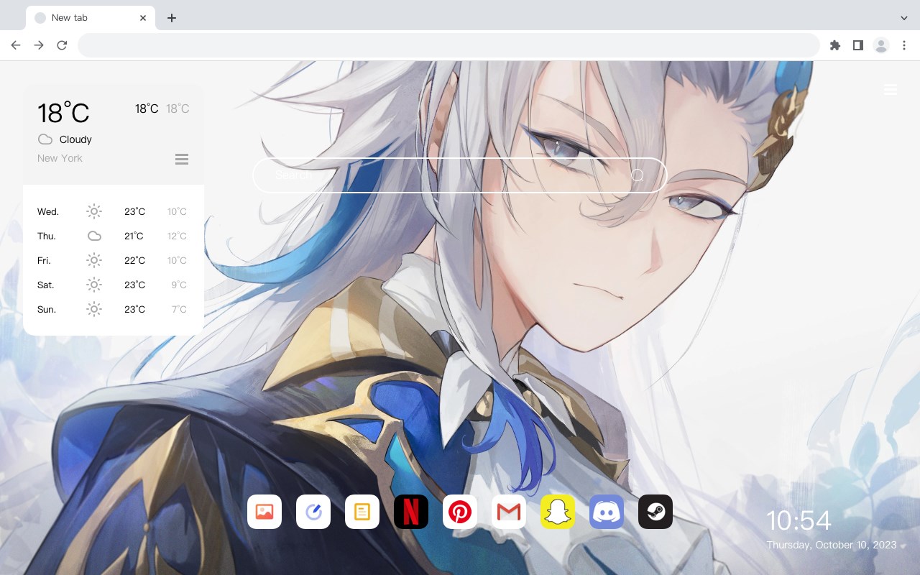920x575 pixels.
Task: Click the search magnifier icon
Action: (x=638, y=175)
